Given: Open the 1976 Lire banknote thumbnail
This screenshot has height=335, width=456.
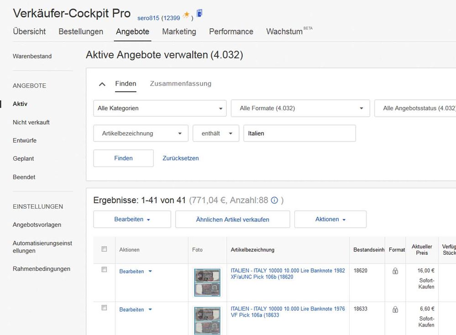Looking at the screenshot, I should click(207, 321).
